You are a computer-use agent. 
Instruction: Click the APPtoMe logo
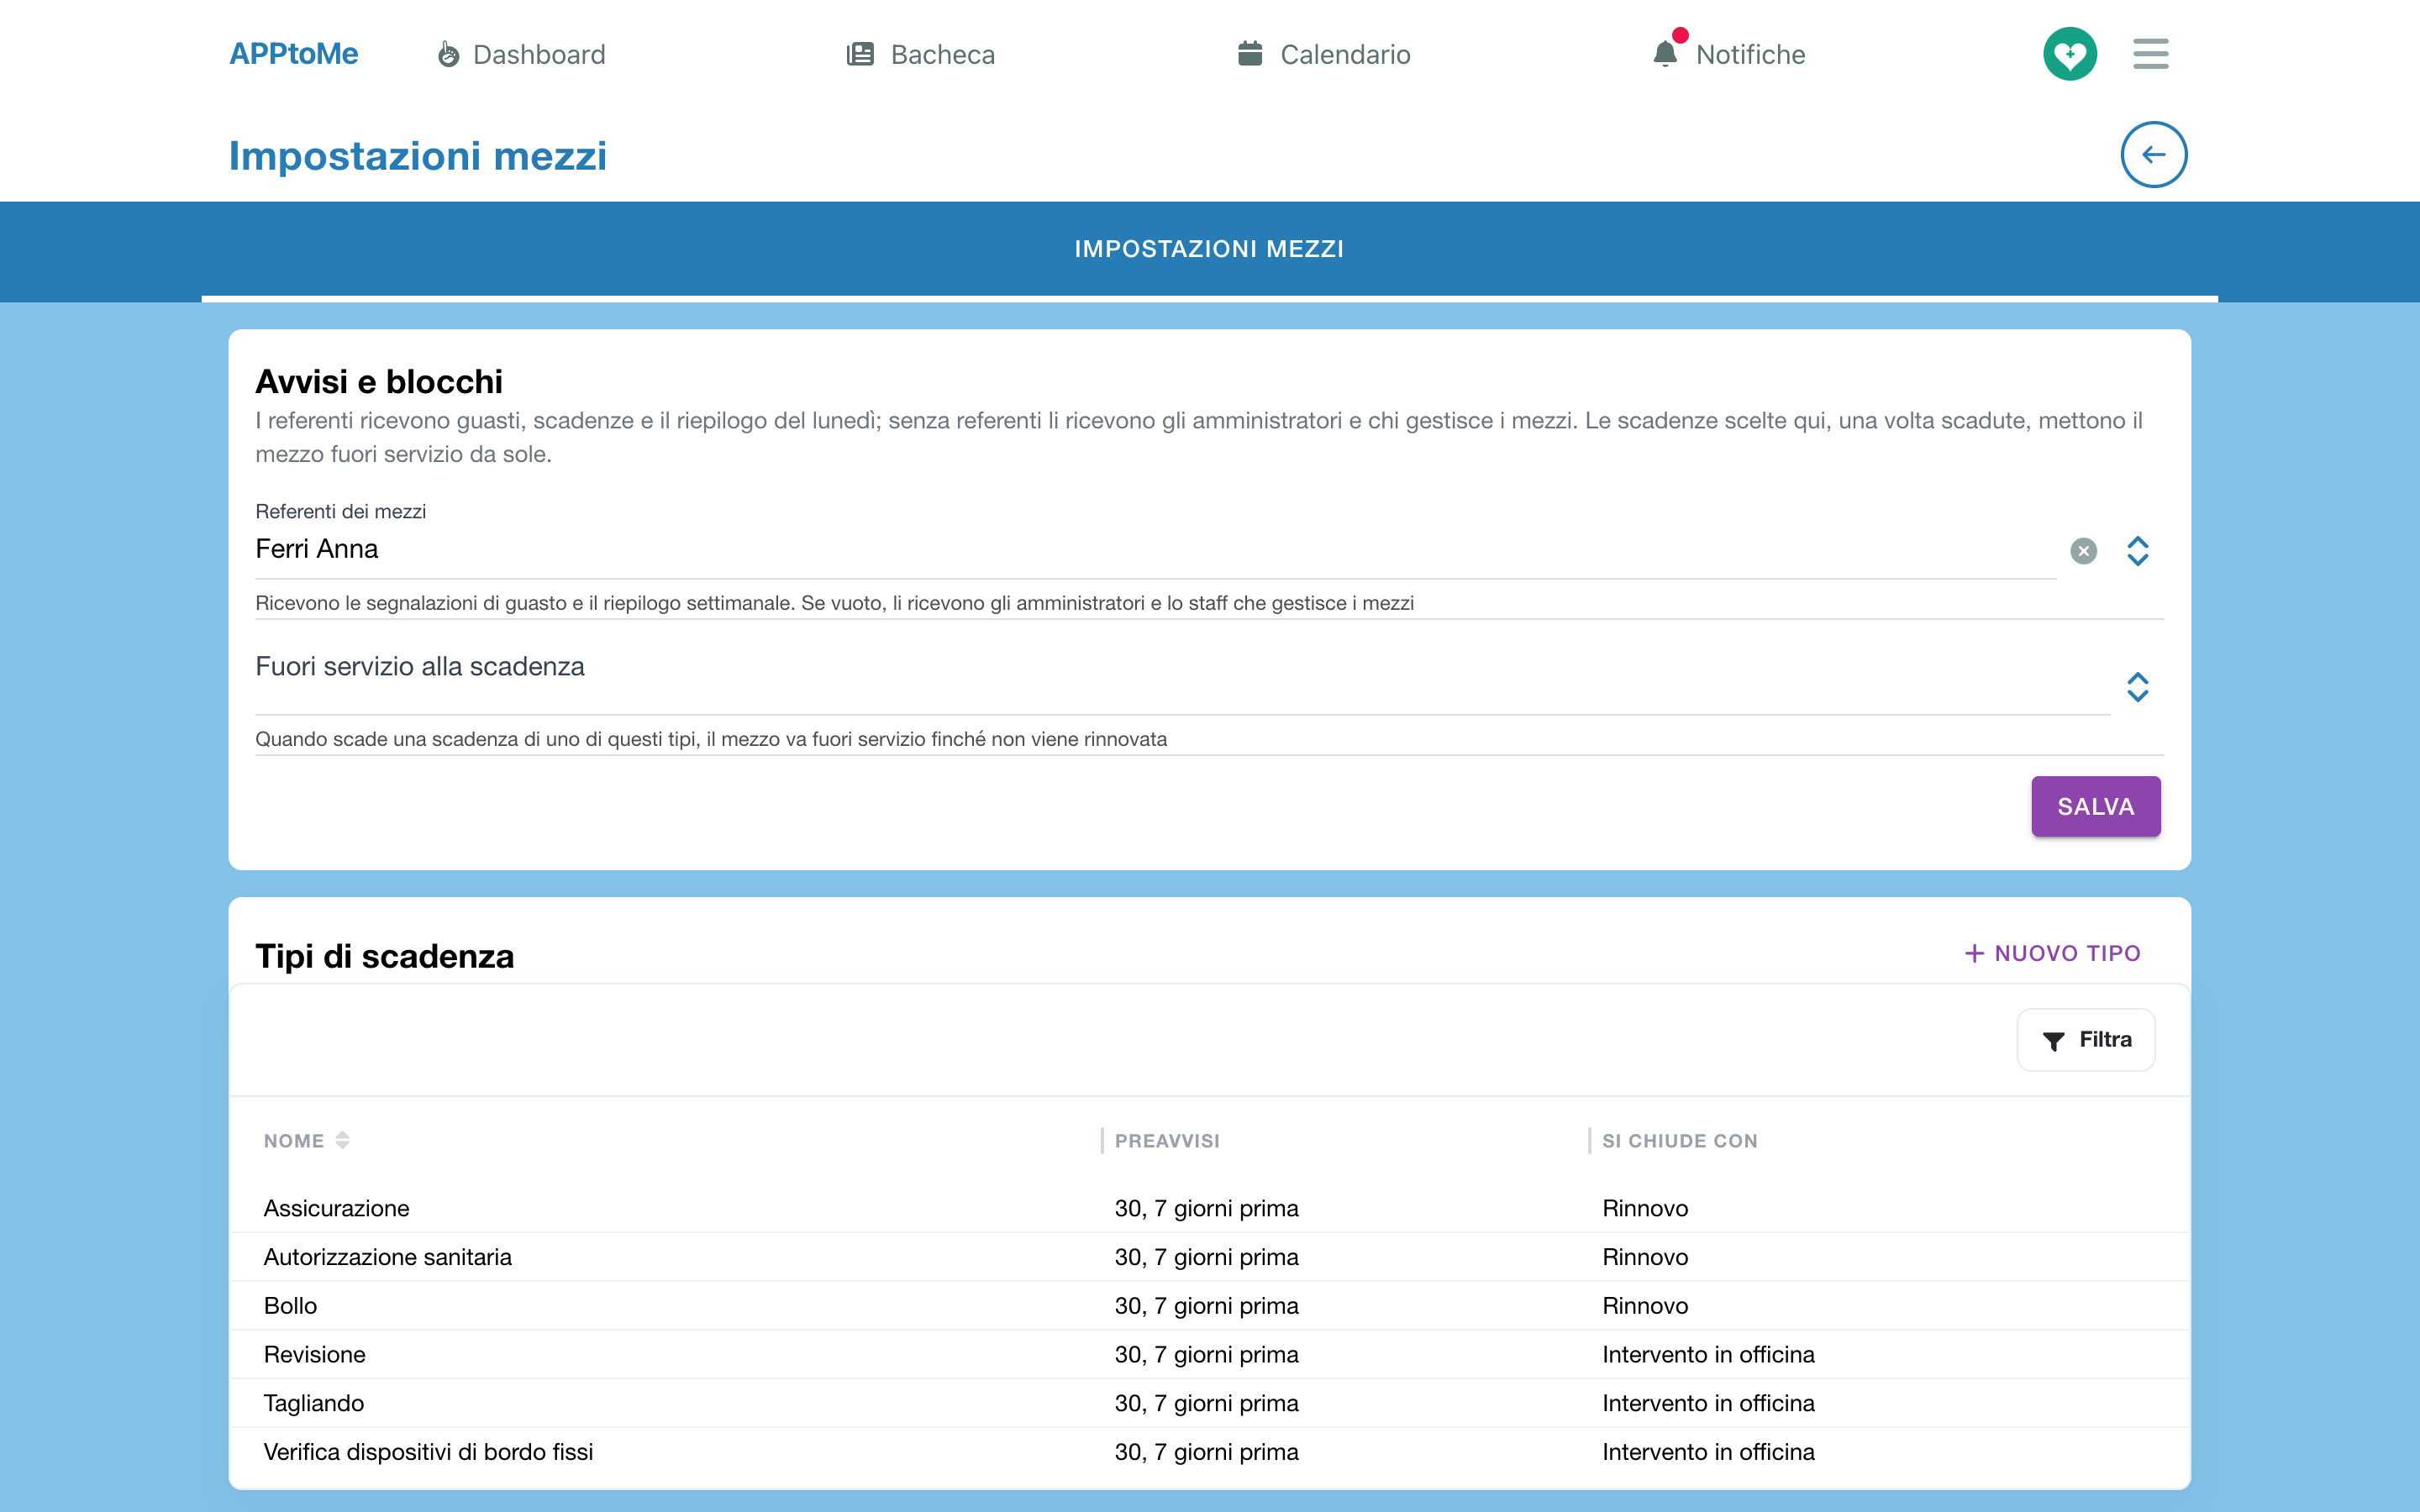click(293, 54)
